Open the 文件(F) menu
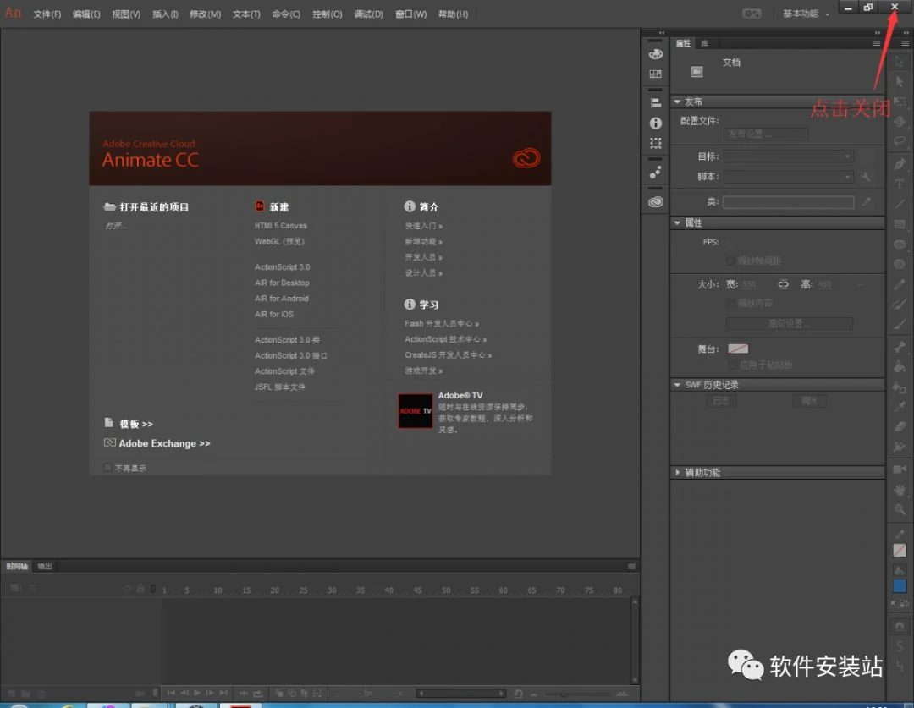This screenshot has height=708, width=914. tap(47, 14)
